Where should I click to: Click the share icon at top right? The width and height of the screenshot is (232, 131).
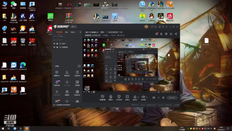point(176,34)
